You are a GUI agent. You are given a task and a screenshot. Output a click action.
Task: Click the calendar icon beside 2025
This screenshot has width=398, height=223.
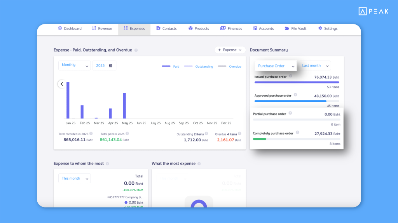point(111,66)
